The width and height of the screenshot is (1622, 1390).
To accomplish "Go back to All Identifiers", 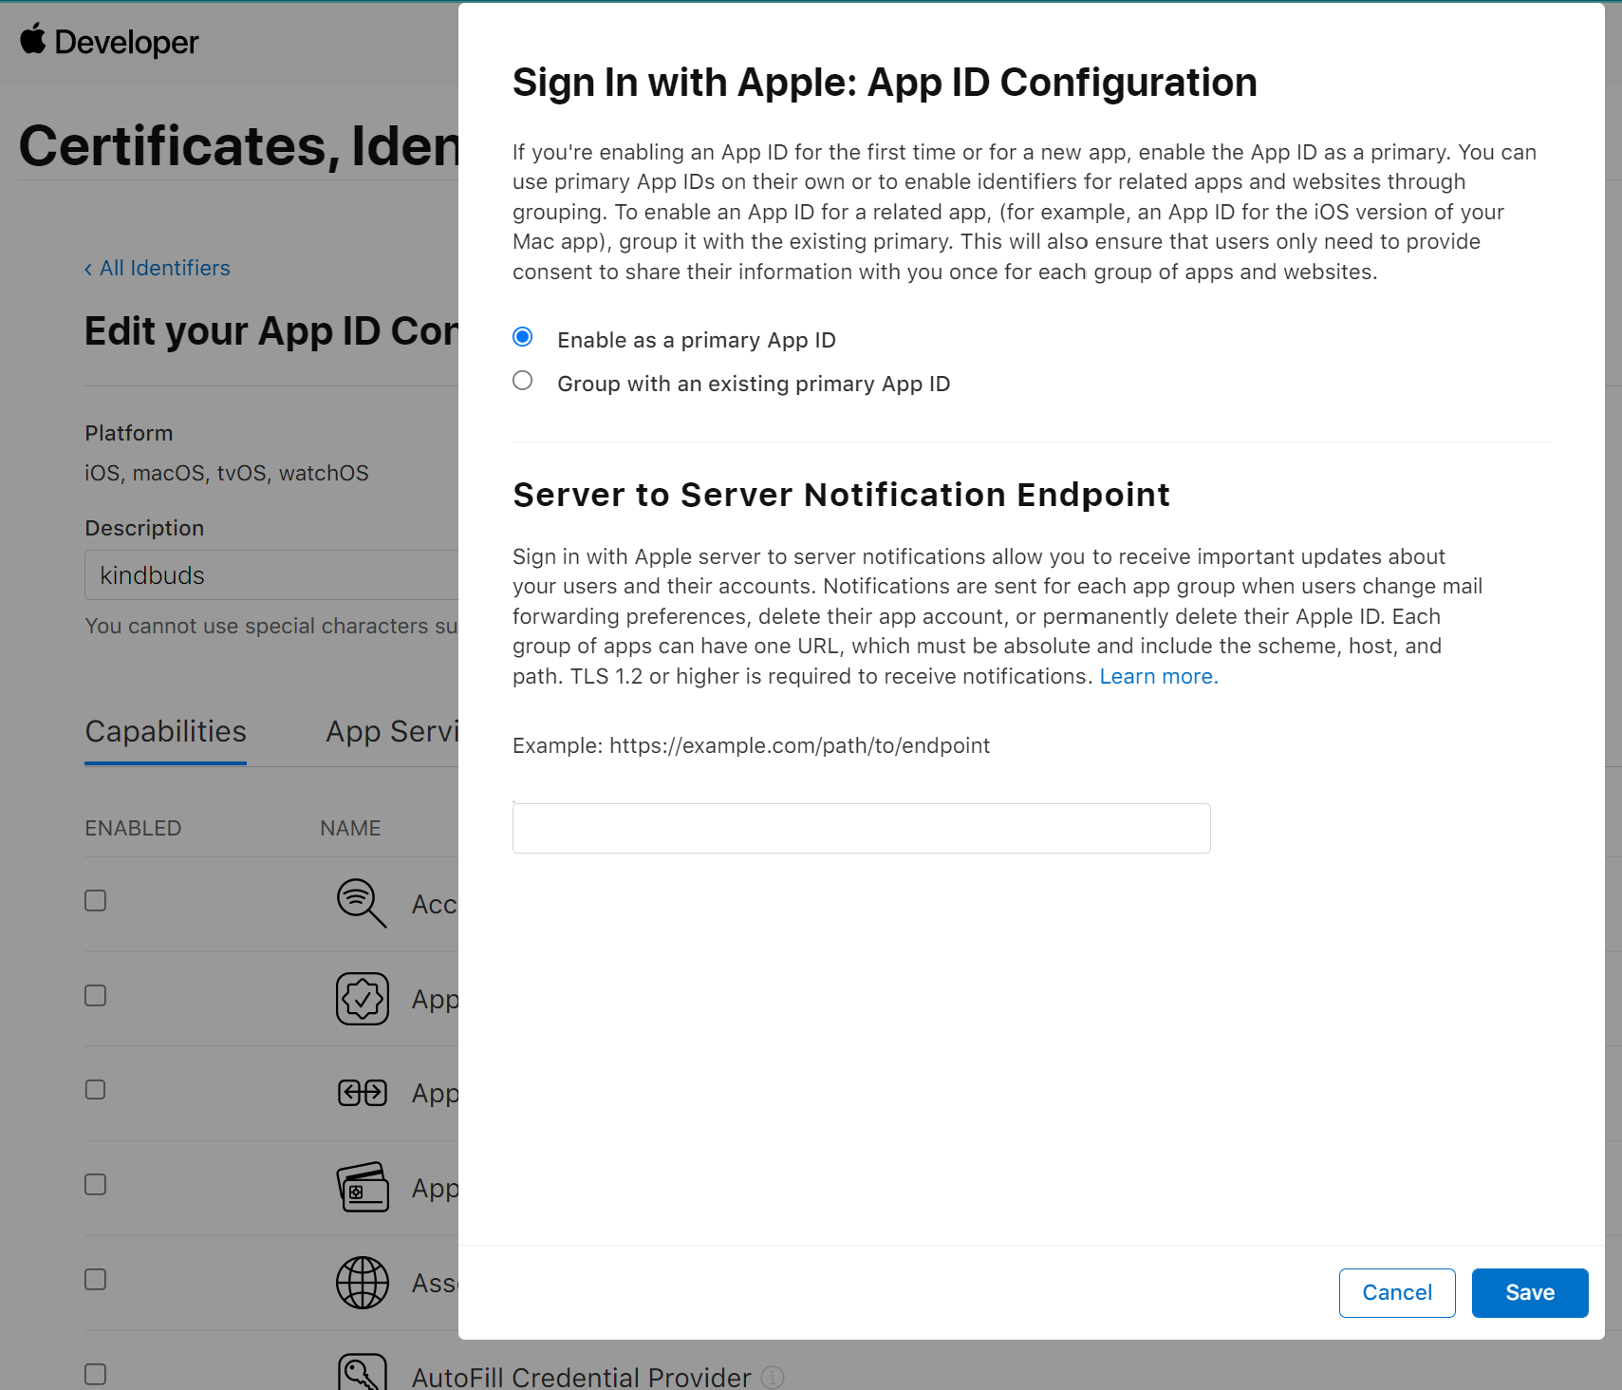I will point(158,268).
